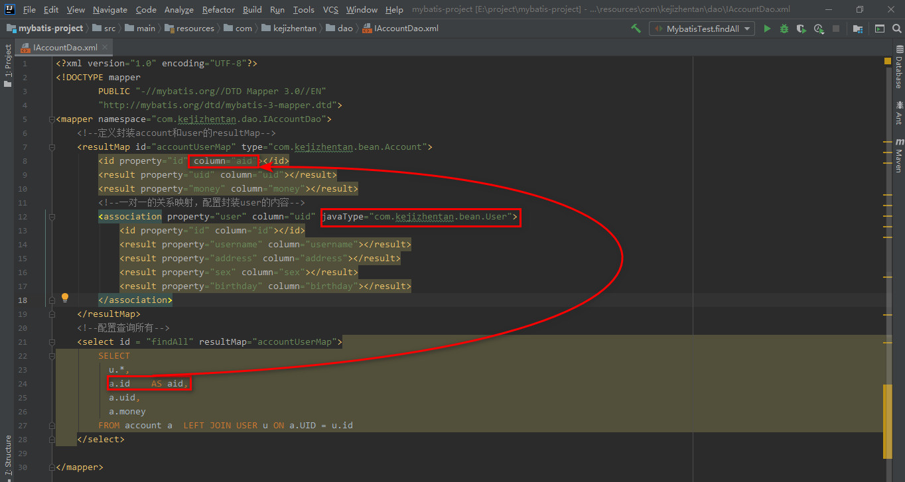Select the IAccountDao.xml editor tab
Screen dimensions: 905x482
[x=64, y=48]
